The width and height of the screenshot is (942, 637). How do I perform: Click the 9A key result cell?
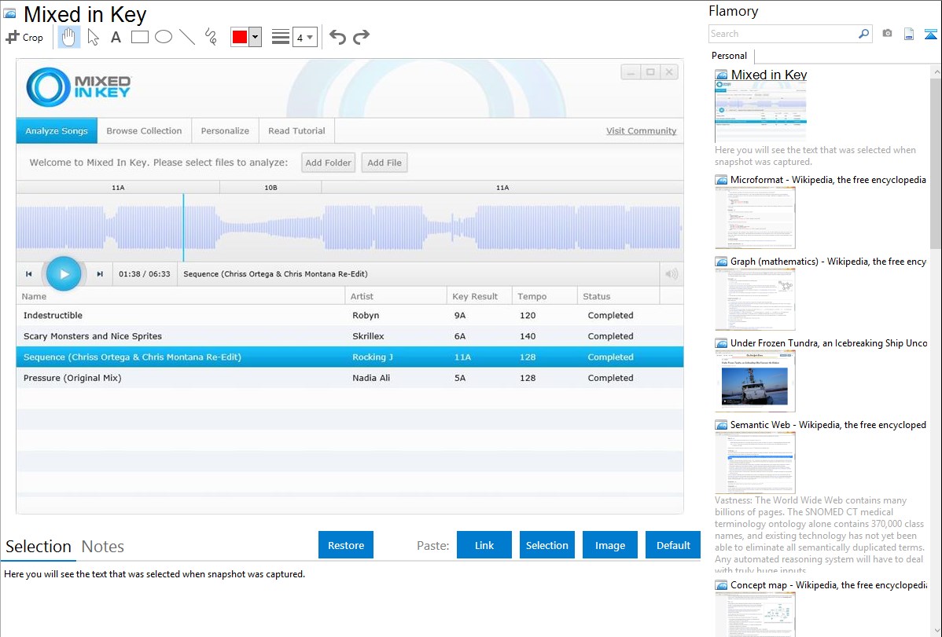460,316
